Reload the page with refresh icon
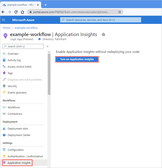The width and height of the screenshot is (162, 168). (x=16, y=12)
